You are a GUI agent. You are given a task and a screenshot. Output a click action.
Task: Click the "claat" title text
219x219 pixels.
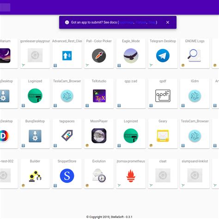[163, 161]
